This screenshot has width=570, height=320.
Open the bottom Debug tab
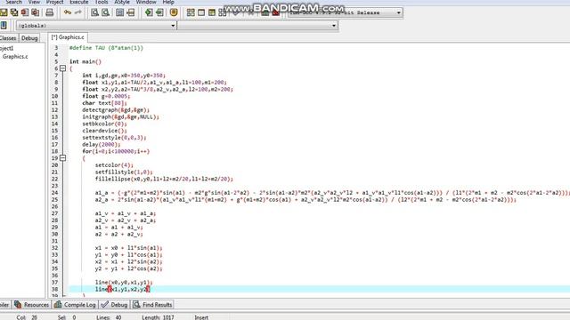(x=114, y=305)
